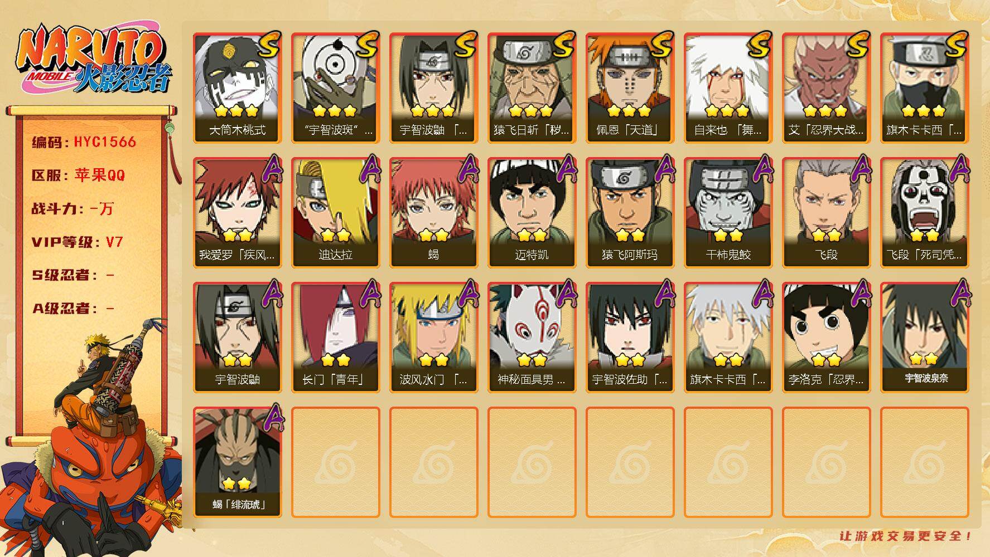Click the S rank badge on 大筒木桃式
The width and height of the screenshot is (990, 557).
coord(268,46)
